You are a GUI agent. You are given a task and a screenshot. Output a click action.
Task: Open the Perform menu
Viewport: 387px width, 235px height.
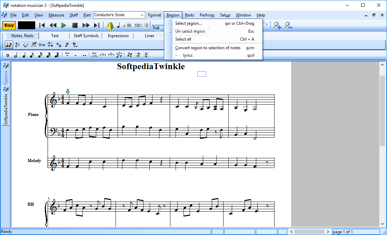click(x=207, y=15)
